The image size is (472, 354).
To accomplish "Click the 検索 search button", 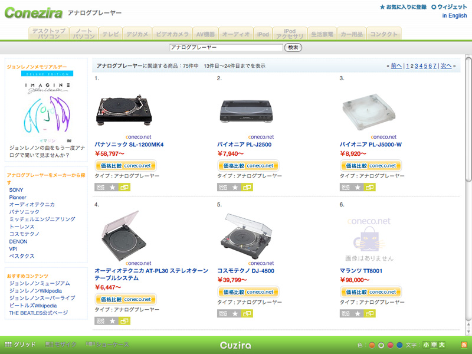I will pos(293,47).
